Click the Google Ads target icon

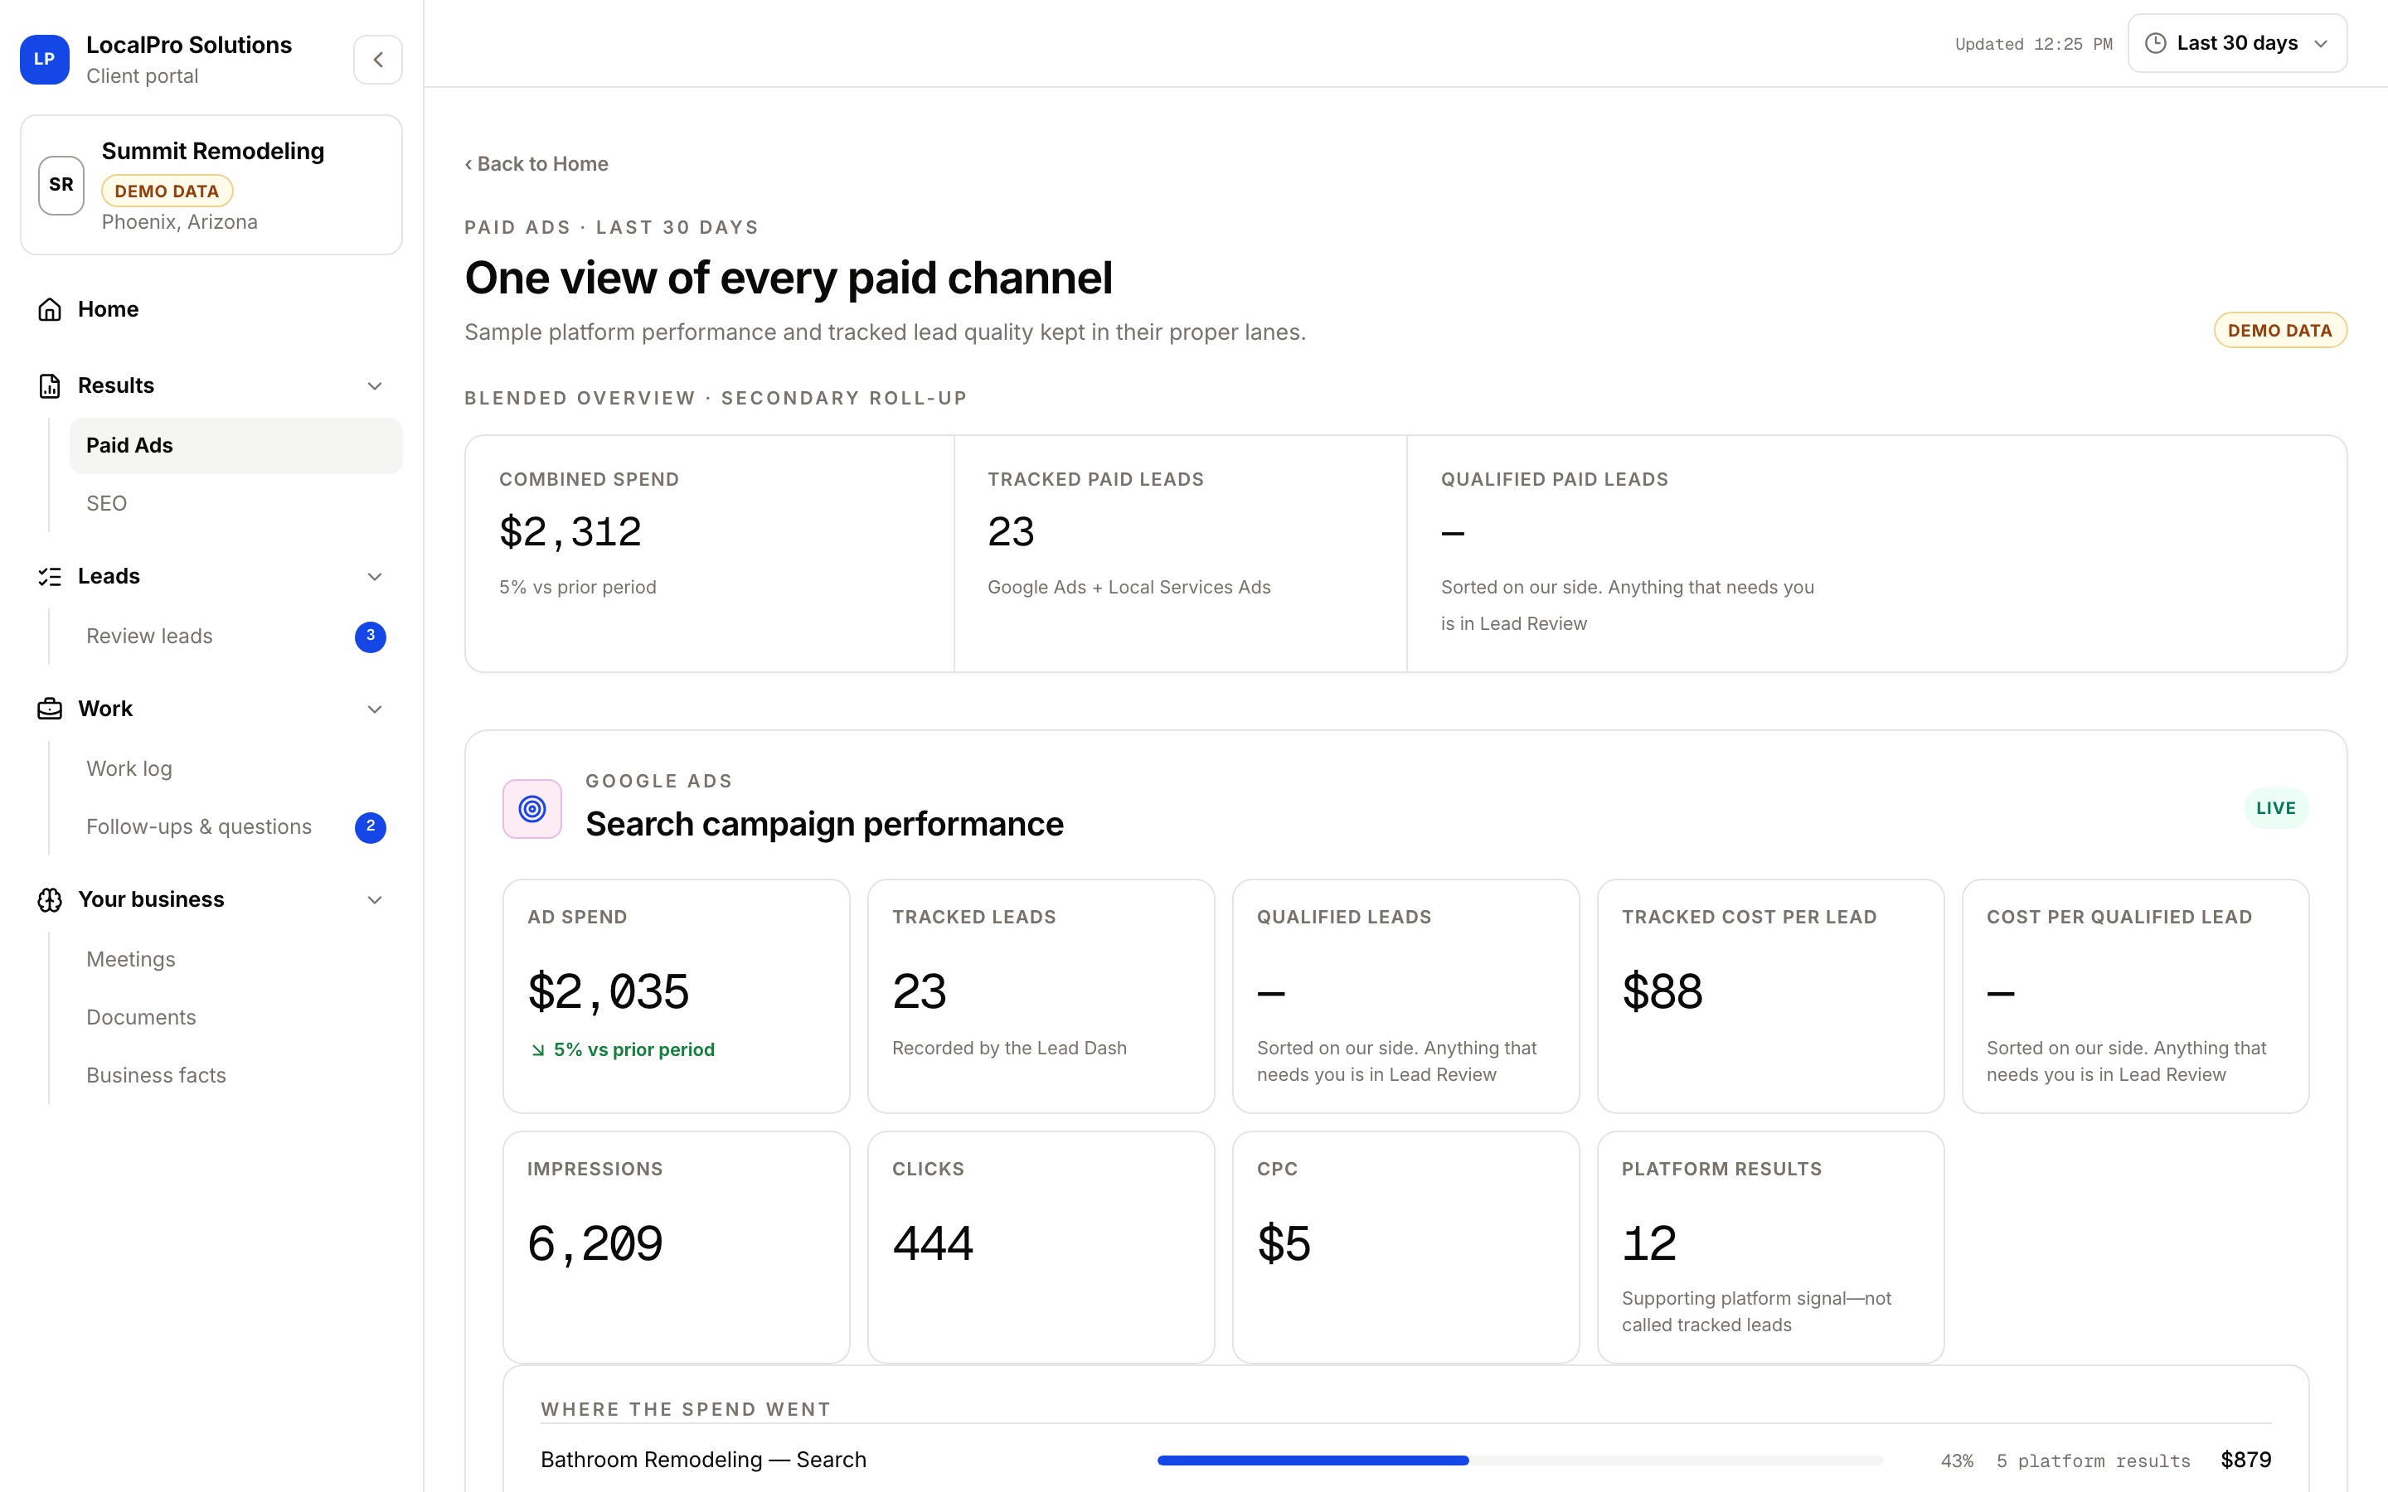click(531, 809)
